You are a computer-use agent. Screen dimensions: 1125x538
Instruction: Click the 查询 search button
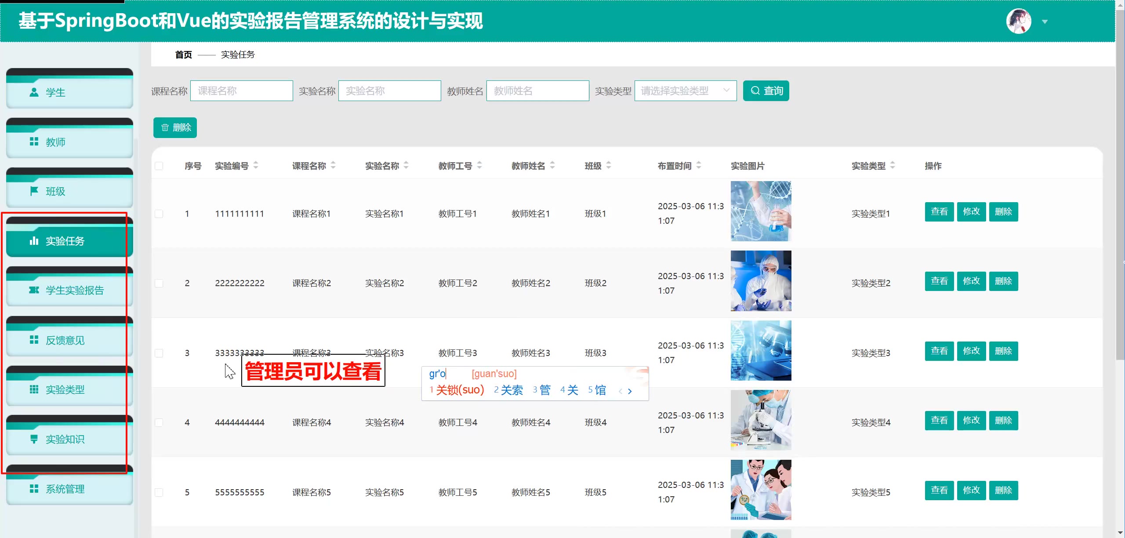coord(766,91)
